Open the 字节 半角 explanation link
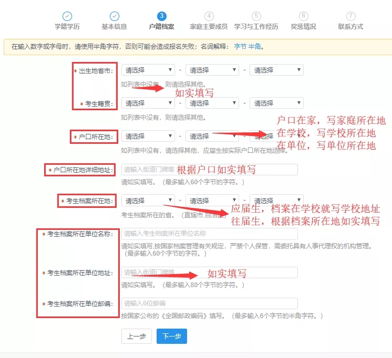Screen dimensions: 392x358 tap(247, 47)
